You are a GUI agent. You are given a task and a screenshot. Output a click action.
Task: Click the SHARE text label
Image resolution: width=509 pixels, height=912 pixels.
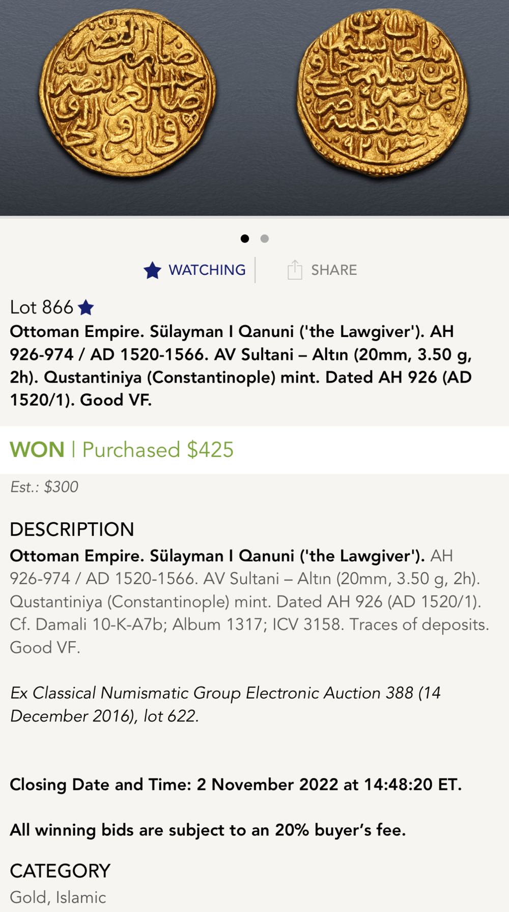pos(334,270)
